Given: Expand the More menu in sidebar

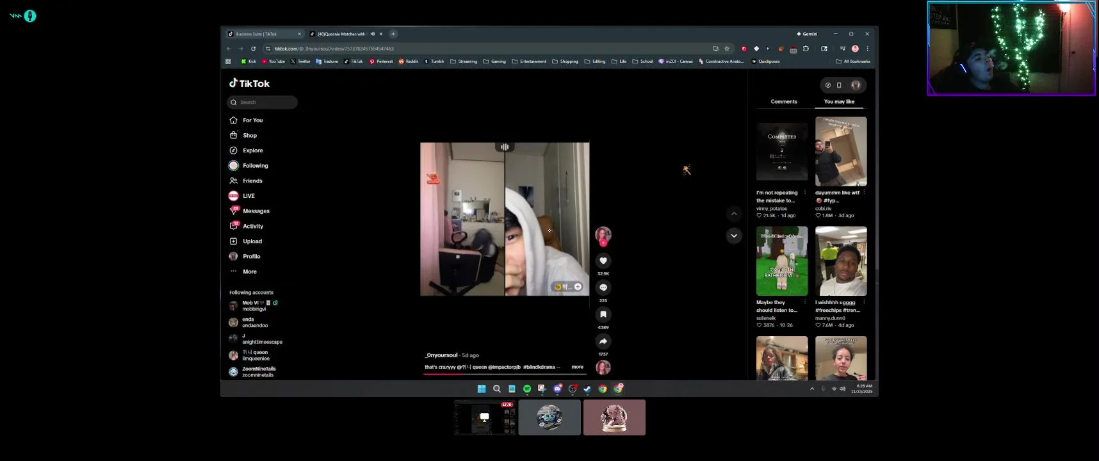Looking at the screenshot, I should [x=243, y=271].
